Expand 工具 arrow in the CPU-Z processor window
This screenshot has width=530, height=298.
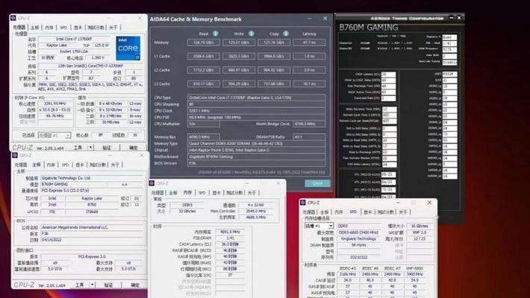(x=90, y=148)
